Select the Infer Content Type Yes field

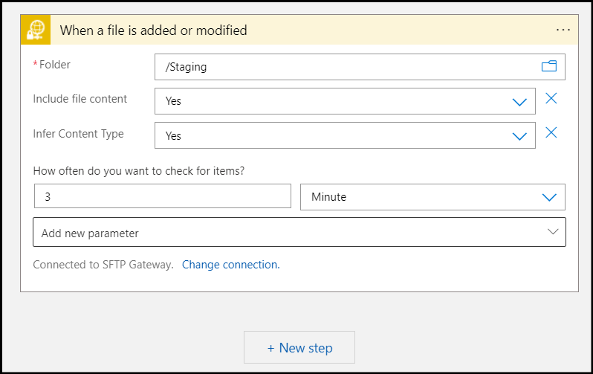click(345, 135)
